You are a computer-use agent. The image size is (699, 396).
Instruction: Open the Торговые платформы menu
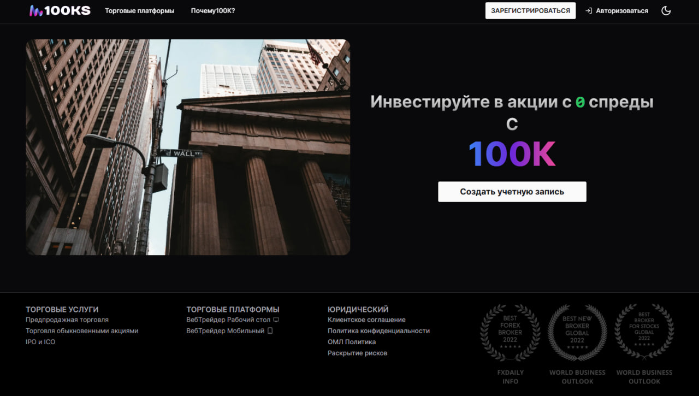[x=139, y=10]
